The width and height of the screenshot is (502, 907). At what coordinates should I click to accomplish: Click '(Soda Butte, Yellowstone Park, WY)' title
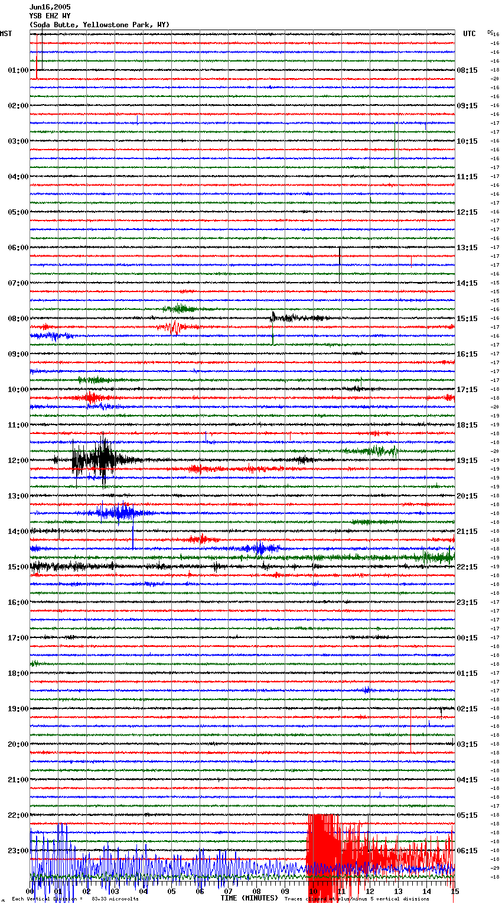[99, 25]
